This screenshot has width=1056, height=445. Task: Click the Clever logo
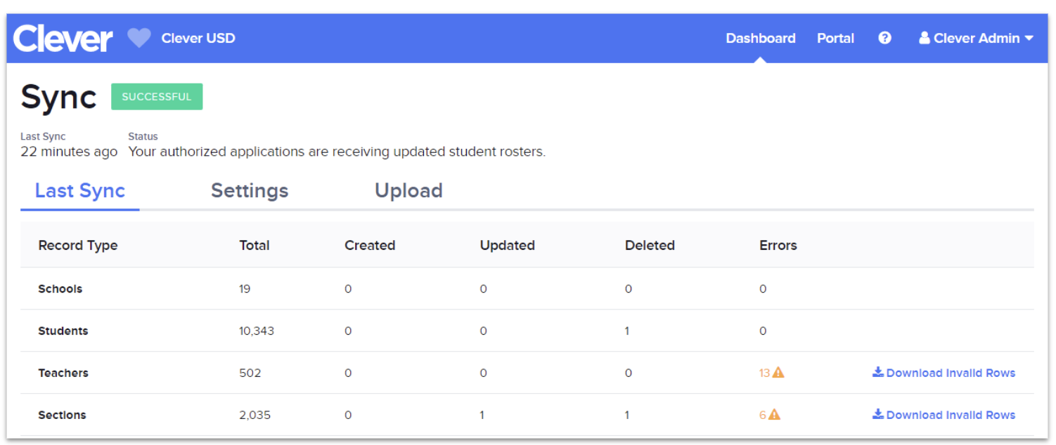63,38
